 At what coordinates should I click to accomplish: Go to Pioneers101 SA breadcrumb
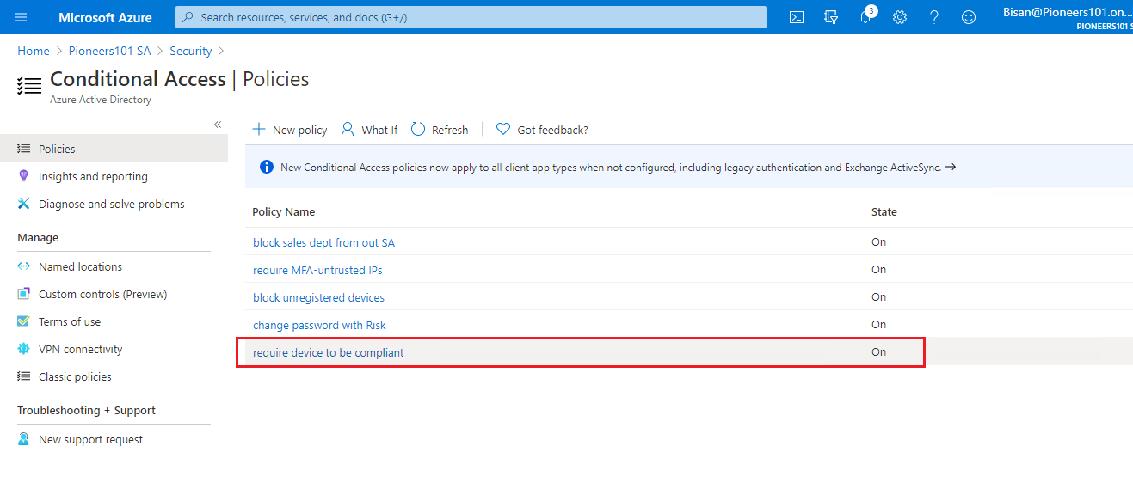click(x=109, y=52)
